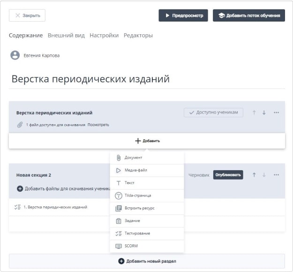
Task: Open three-dot menu of first section
Action: click(277, 113)
